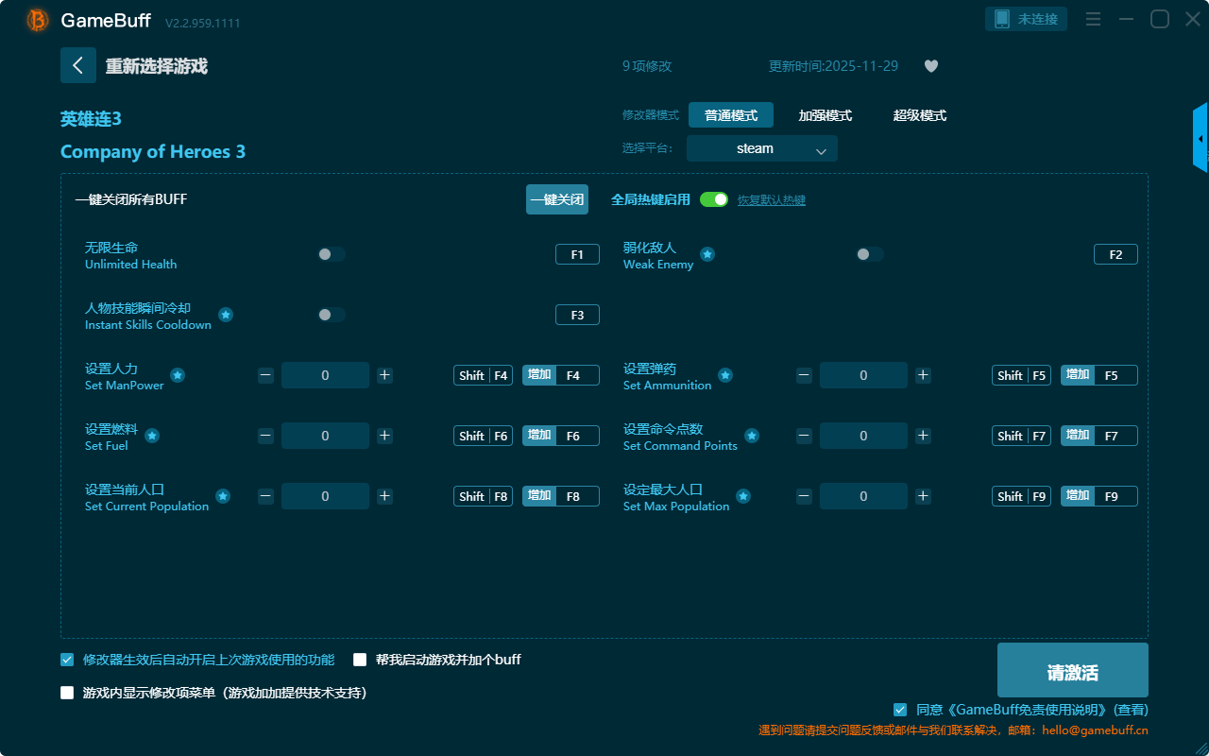Select the 超级模式 mode tab
Screen dimensions: 1209x756
click(919, 115)
